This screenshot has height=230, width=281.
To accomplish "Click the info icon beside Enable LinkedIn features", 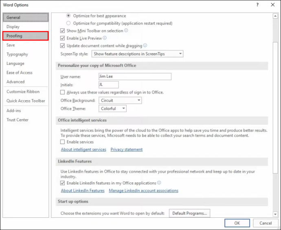I will click(159, 183).
